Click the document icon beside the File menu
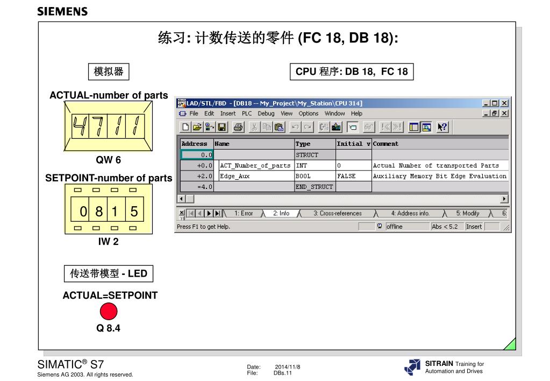The height and width of the screenshot is (381, 550). (182, 114)
